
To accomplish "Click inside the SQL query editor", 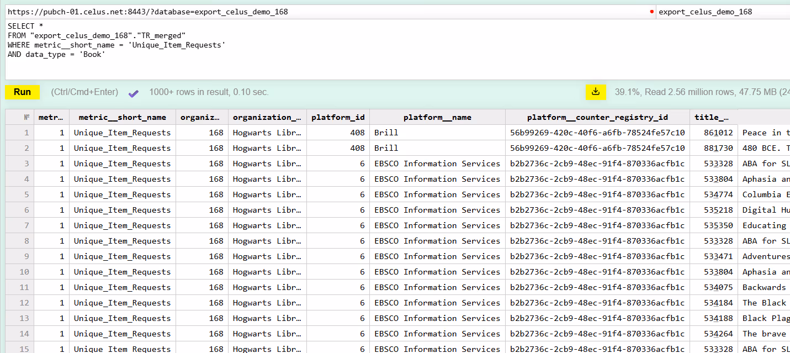I will click(x=397, y=50).
